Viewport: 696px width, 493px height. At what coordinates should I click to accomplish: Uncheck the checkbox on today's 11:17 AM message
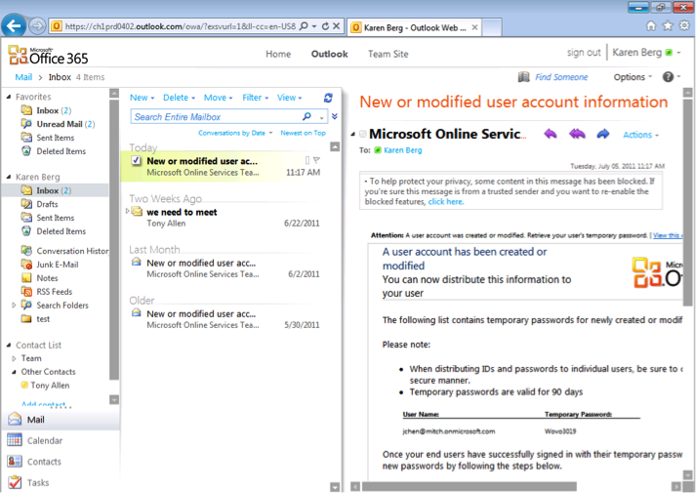click(137, 161)
